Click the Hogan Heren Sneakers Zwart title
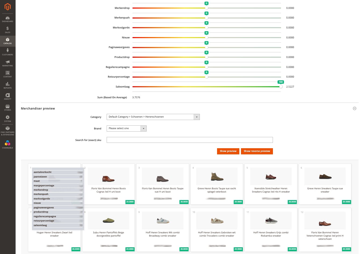364x254 pixels. coord(54,234)
